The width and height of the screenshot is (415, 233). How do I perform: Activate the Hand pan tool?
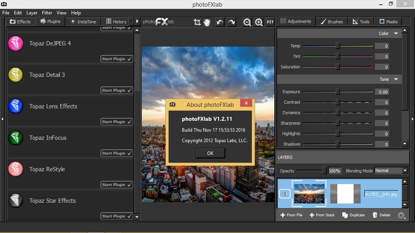point(207,22)
